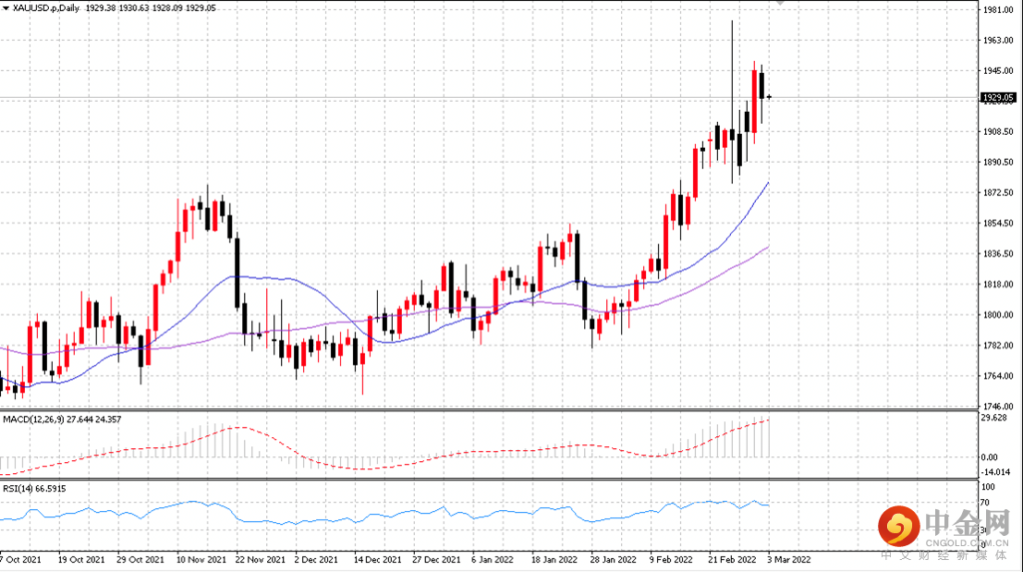Click the 22 Nov 2021 date label
Screen dimensions: 1023x572
tap(261, 560)
